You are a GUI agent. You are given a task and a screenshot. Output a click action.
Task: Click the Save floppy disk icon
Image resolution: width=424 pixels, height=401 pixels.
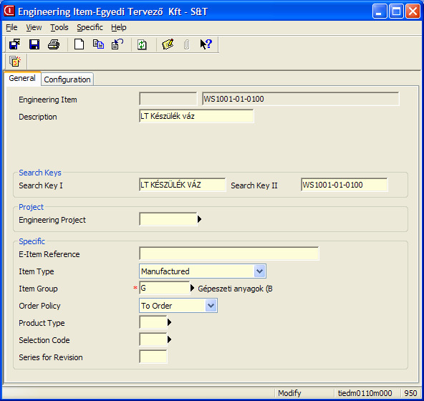34,44
